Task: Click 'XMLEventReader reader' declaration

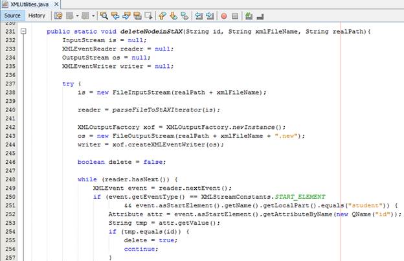Action: pyautogui.click(x=102, y=49)
